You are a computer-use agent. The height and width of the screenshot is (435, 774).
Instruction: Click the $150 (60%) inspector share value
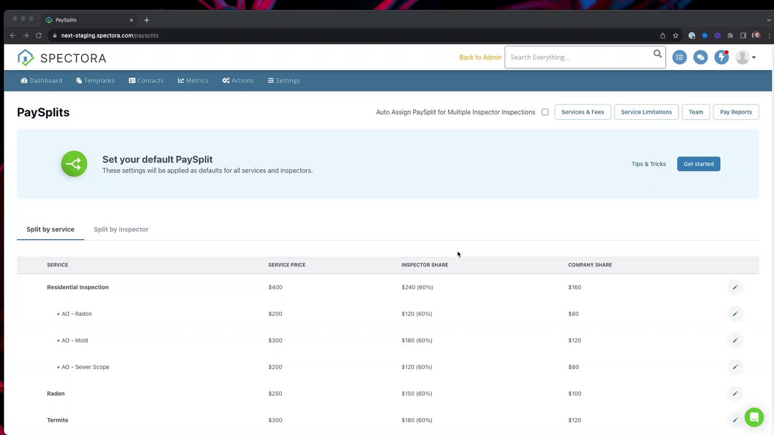click(417, 393)
